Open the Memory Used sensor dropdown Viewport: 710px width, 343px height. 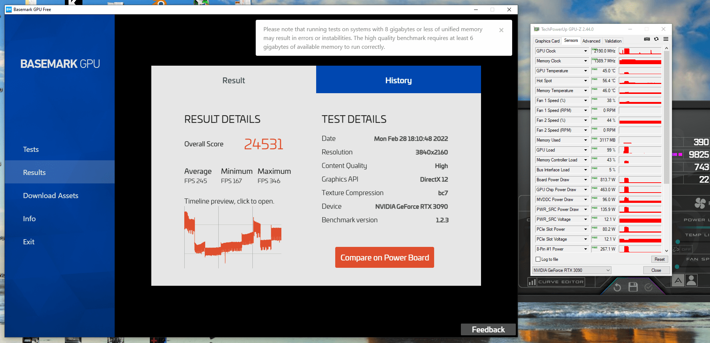tap(585, 140)
